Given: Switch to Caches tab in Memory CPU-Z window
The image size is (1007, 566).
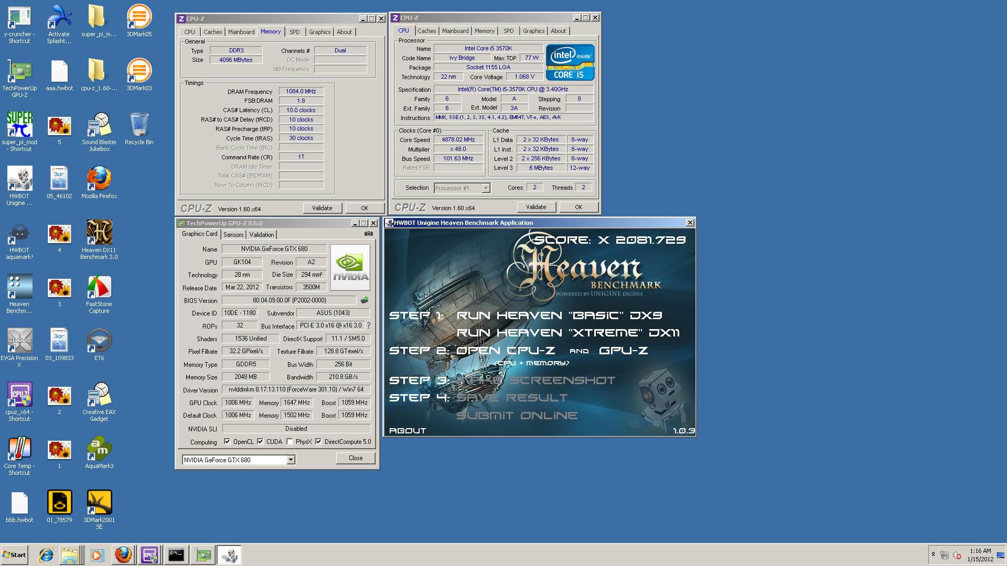Looking at the screenshot, I should point(212,32).
